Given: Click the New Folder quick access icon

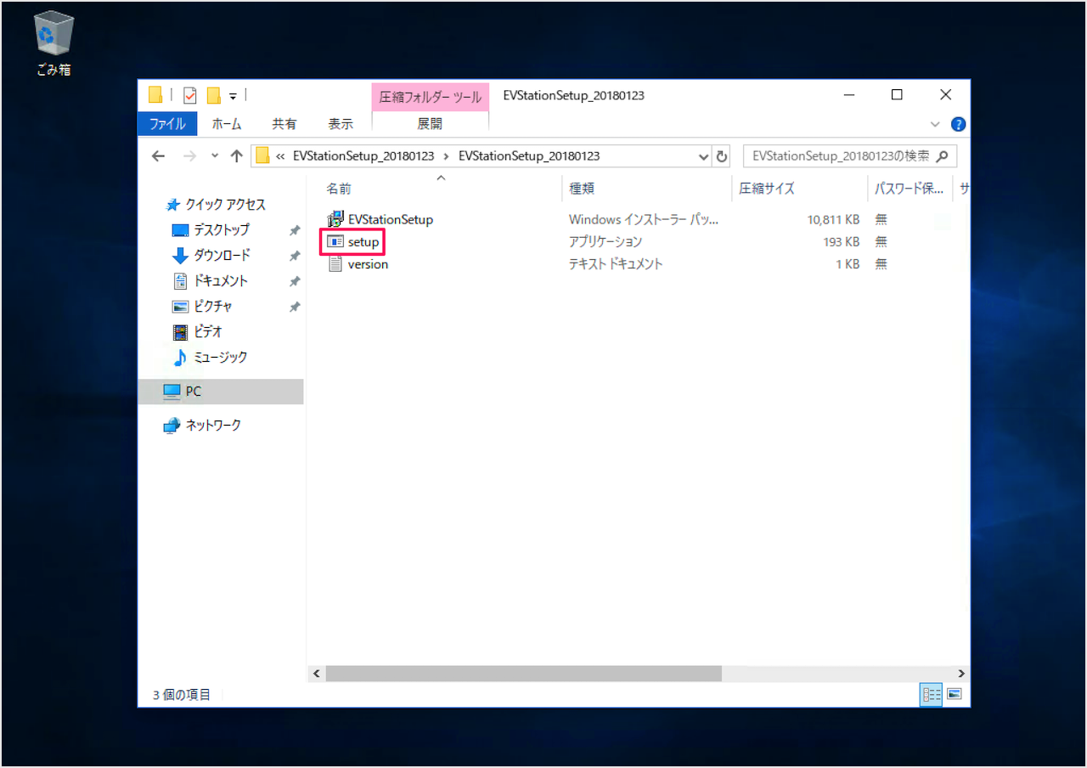Looking at the screenshot, I should click(214, 95).
